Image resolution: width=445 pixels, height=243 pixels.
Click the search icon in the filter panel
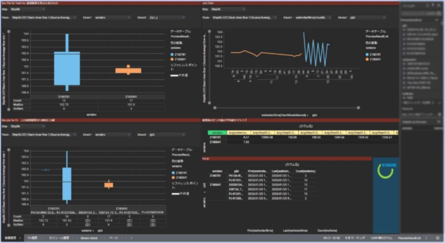click(x=439, y=13)
